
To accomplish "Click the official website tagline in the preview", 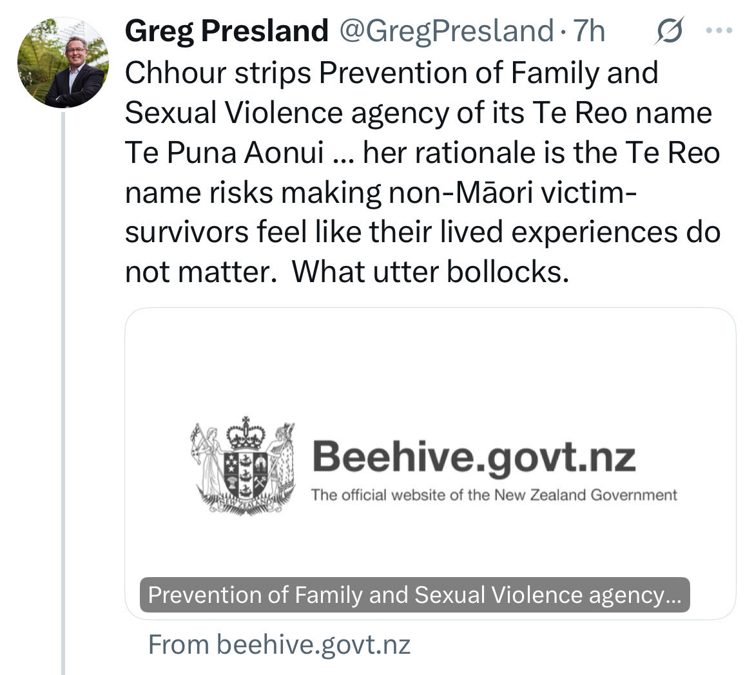I will click(494, 495).
